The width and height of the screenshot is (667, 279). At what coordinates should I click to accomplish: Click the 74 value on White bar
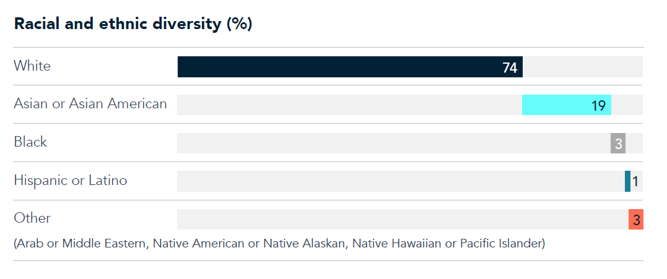(x=510, y=68)
